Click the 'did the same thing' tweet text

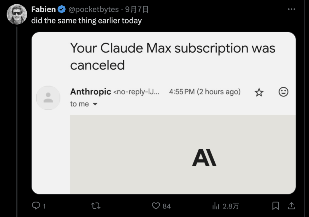click(86, 21)
